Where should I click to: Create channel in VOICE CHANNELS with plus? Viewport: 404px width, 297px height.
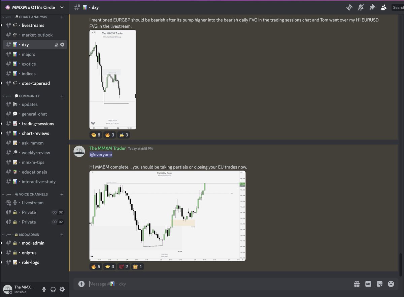62,195
